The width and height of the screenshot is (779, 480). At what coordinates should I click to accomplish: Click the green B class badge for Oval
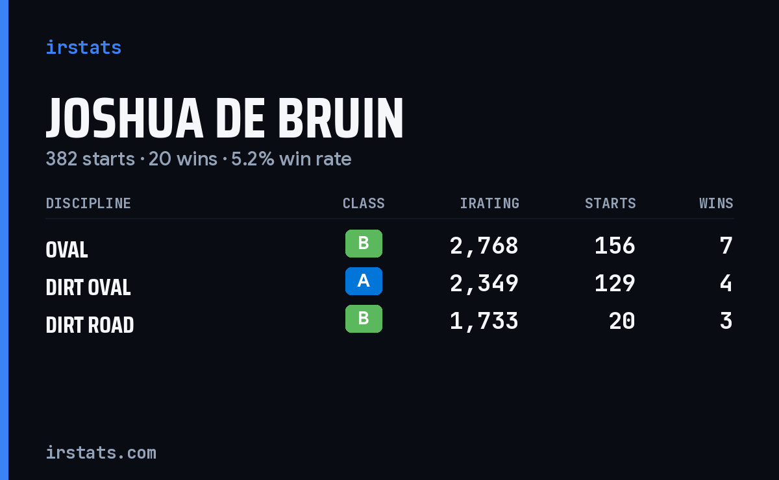click(x=364, y=243)
